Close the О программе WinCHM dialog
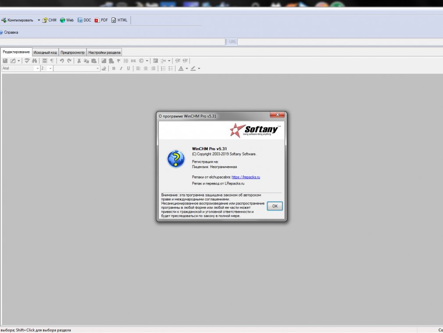Viewport: 443px width, 333px height. (x=278, y=115)
